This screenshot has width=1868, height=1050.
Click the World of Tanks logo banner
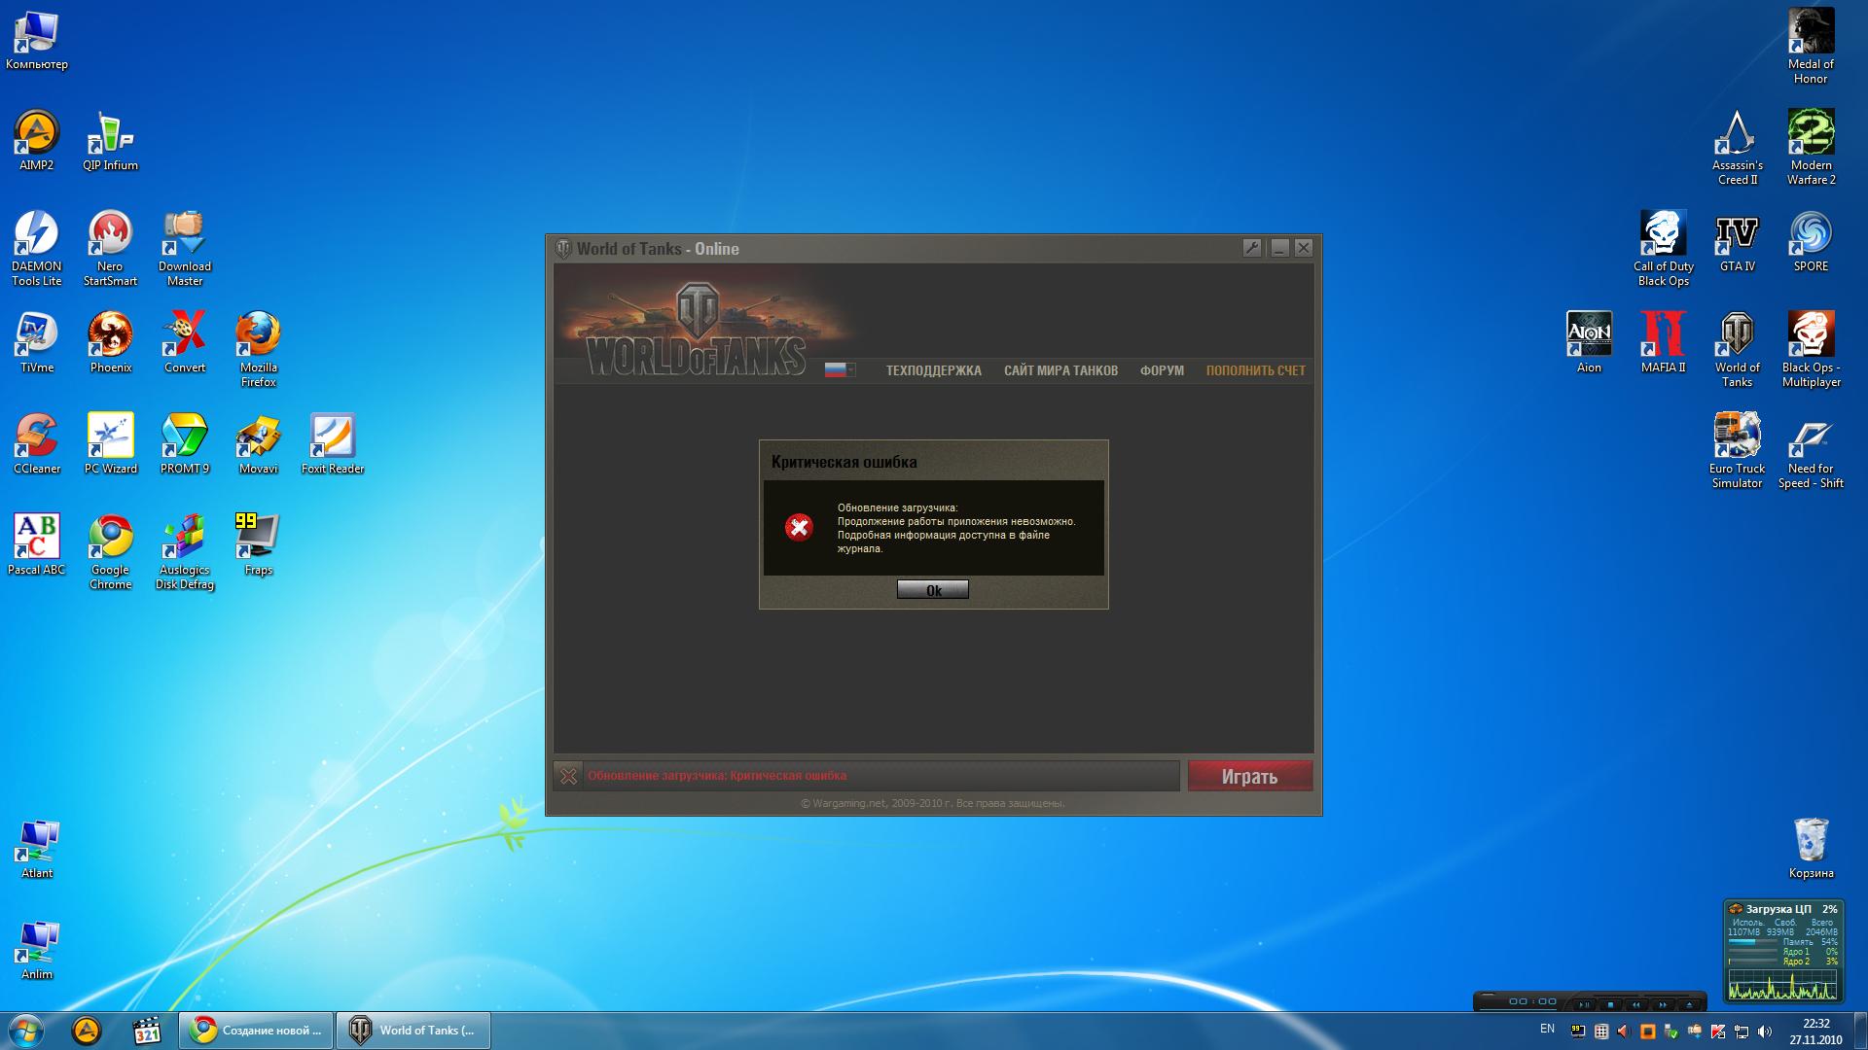pyautogui.click(x=697, y=329)
